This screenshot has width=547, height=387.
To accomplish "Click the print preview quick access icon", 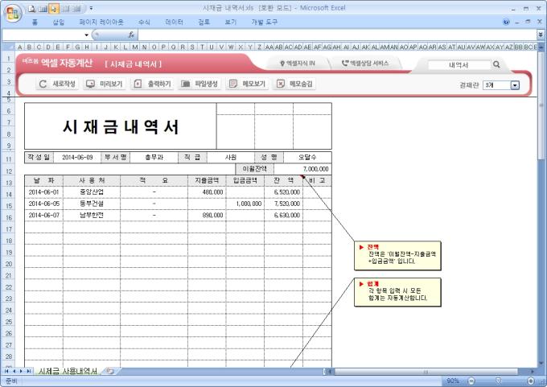I will point(32,9).
